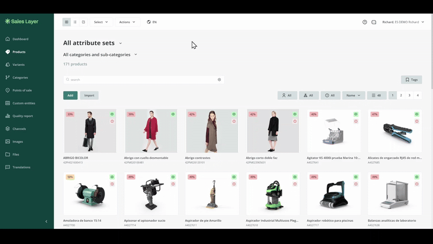Click the Add button
This screenshot has height=244, width=433.
pos(70,95)
